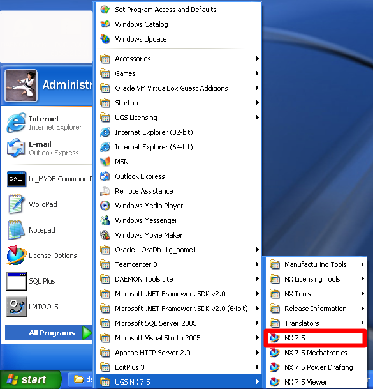Expand Oracle VM VirtualBox Guest Additions submenu
This screenshot has width=373, height=389.
tap(179, 88)
